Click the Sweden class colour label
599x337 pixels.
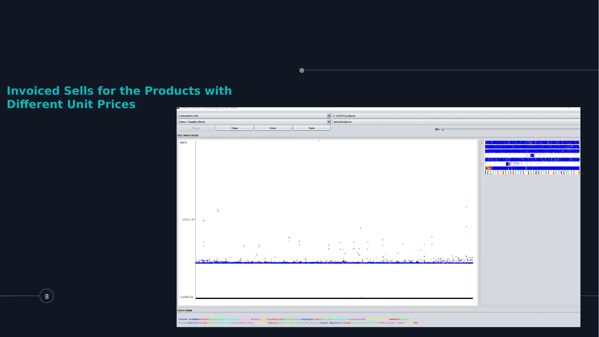(183, 323)
